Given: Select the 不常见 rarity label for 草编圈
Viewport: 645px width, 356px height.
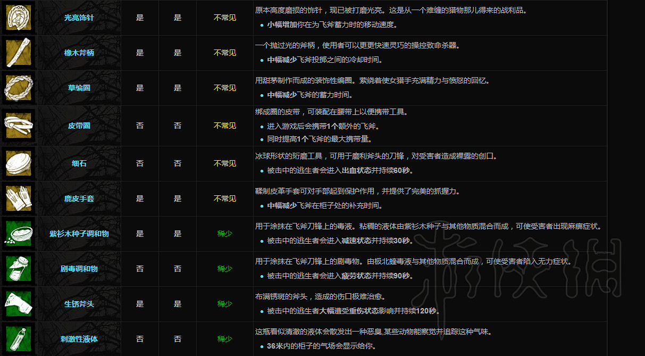Looking at the screenshot, I should pos(224,88).
